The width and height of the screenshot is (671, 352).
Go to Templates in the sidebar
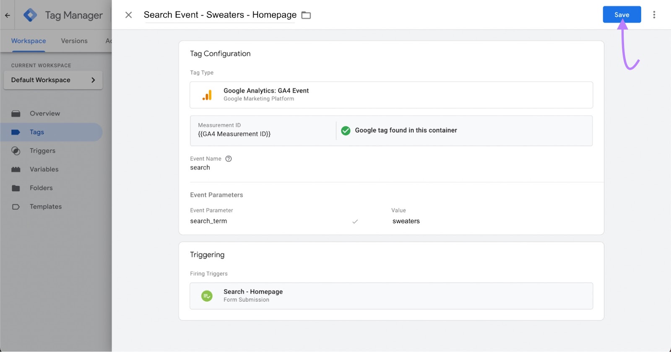[x=46, y=207]
